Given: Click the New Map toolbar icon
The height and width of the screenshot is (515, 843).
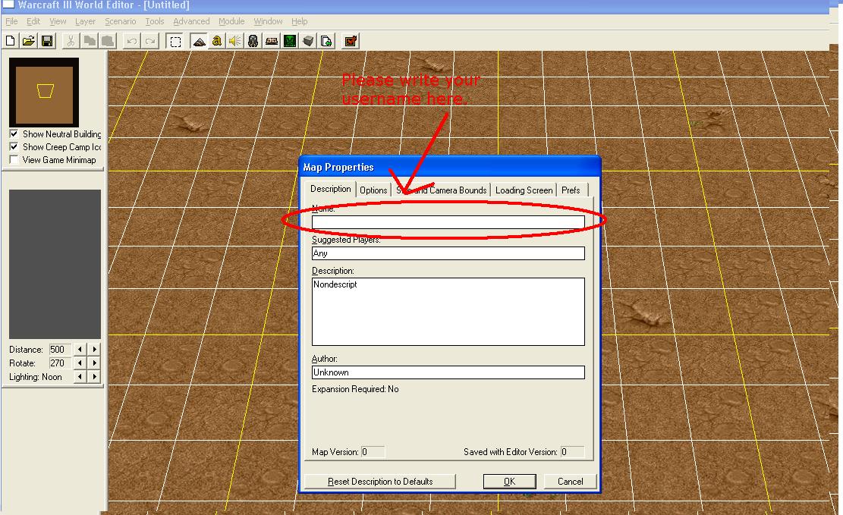Looking at the screenshot, I should click(10, 41).
